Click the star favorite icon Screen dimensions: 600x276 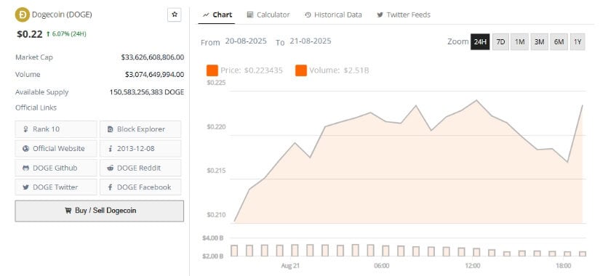pos(175,15)
